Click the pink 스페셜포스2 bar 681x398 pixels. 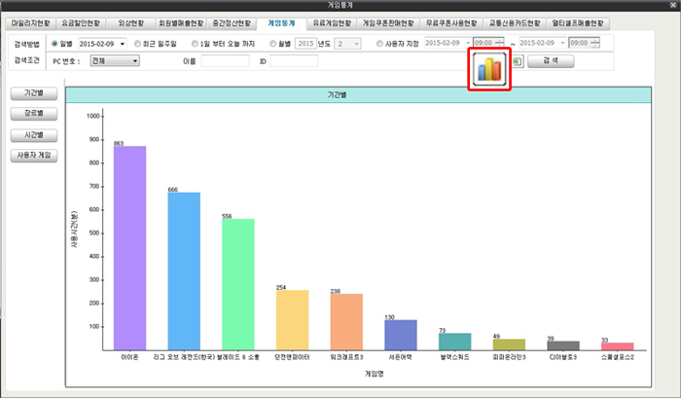tap(617, 346)
